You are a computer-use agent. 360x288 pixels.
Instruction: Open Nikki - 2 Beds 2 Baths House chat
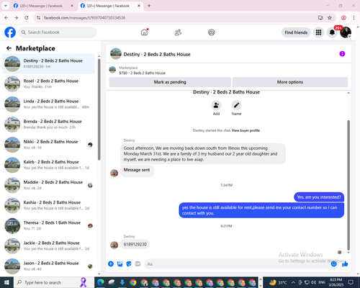point(48,145)
